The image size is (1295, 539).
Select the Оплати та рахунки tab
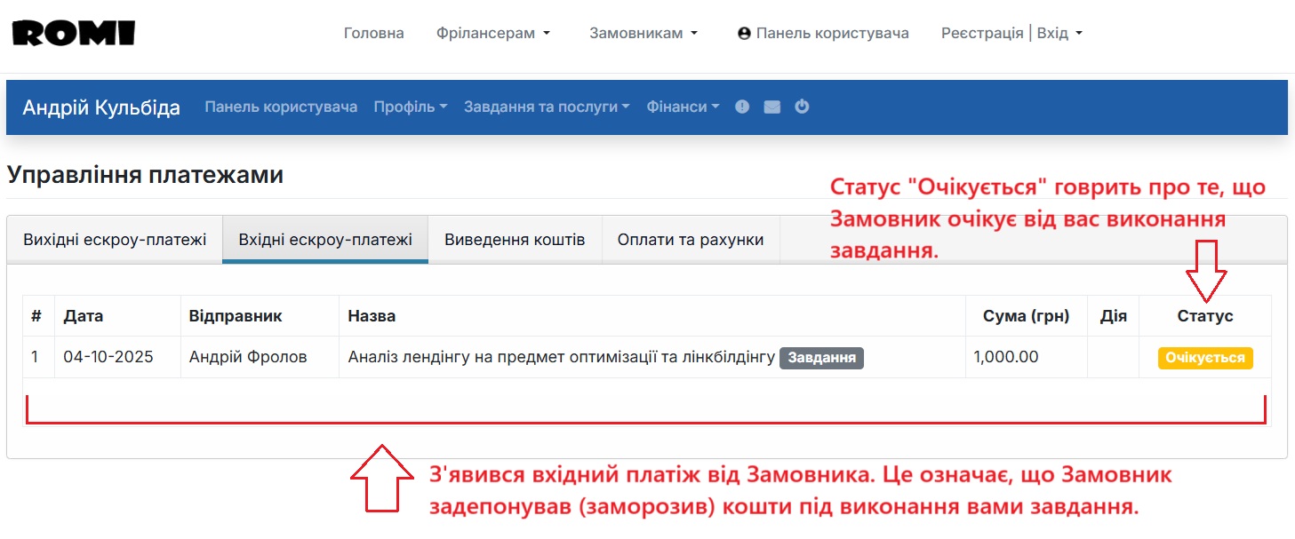(x=691, y=238)
